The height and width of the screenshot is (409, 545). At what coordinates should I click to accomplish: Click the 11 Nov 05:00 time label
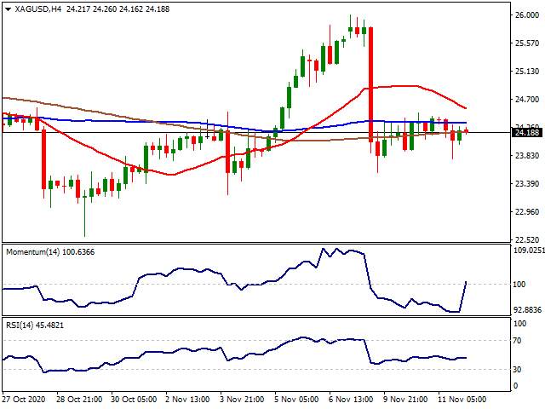pyautogui.click(x=462, y=399)
